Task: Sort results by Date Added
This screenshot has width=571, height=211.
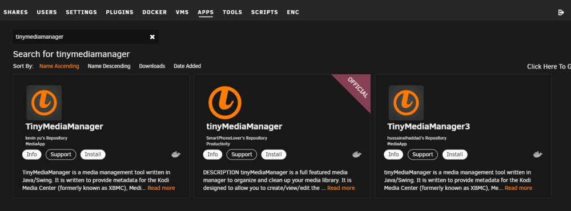Action: tap(187, 66)
